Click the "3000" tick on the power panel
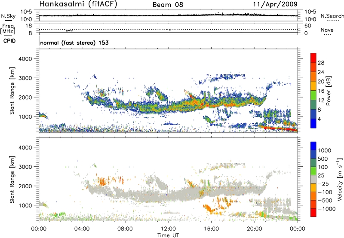344x238 pixels. click(25, 78)
